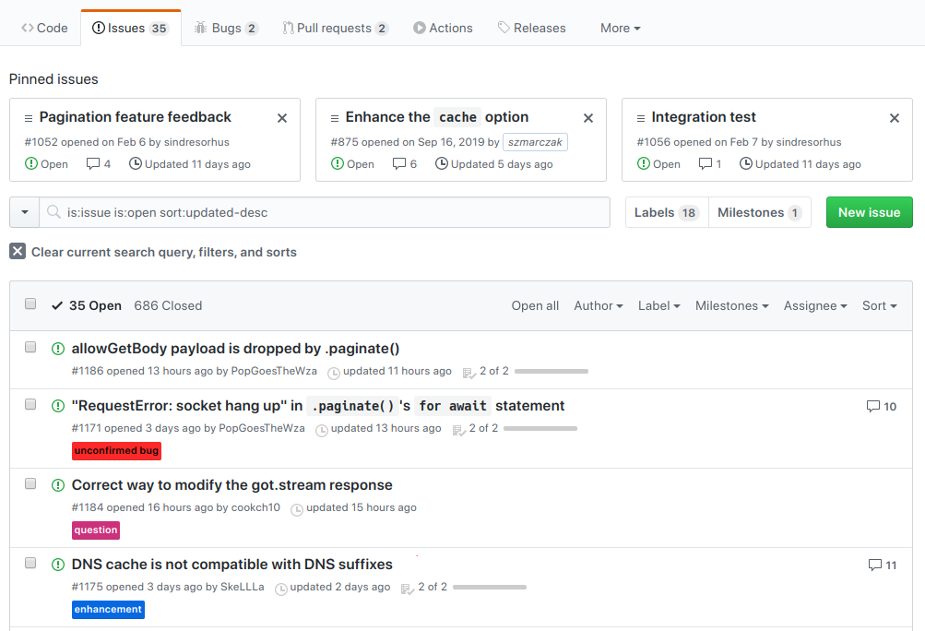
Task: Expand the Author filter
Action: click(x=598, y=305)
